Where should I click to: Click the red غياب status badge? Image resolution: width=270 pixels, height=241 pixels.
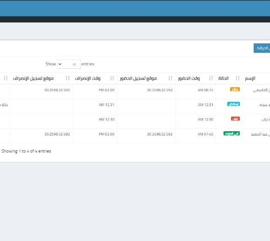[235, 119]
